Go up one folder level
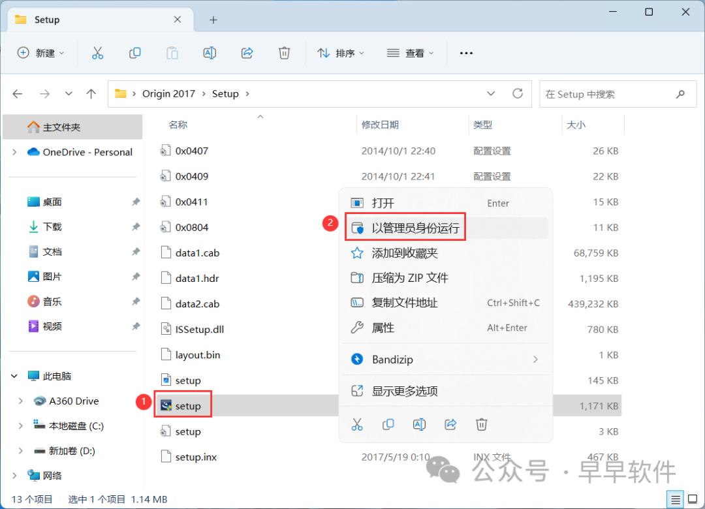The image size is (705, 509). [91, 94]
